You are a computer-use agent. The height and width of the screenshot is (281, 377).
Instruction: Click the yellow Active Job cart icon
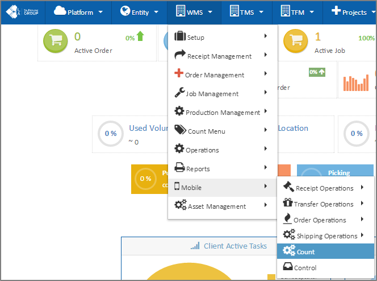[295, 41]
